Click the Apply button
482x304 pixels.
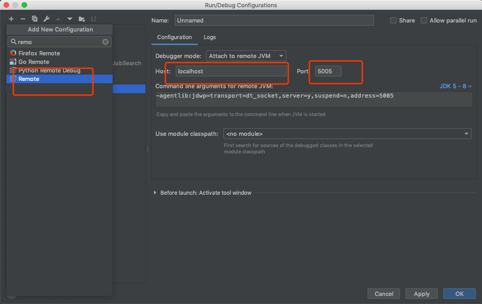click(x=422, y=294)
